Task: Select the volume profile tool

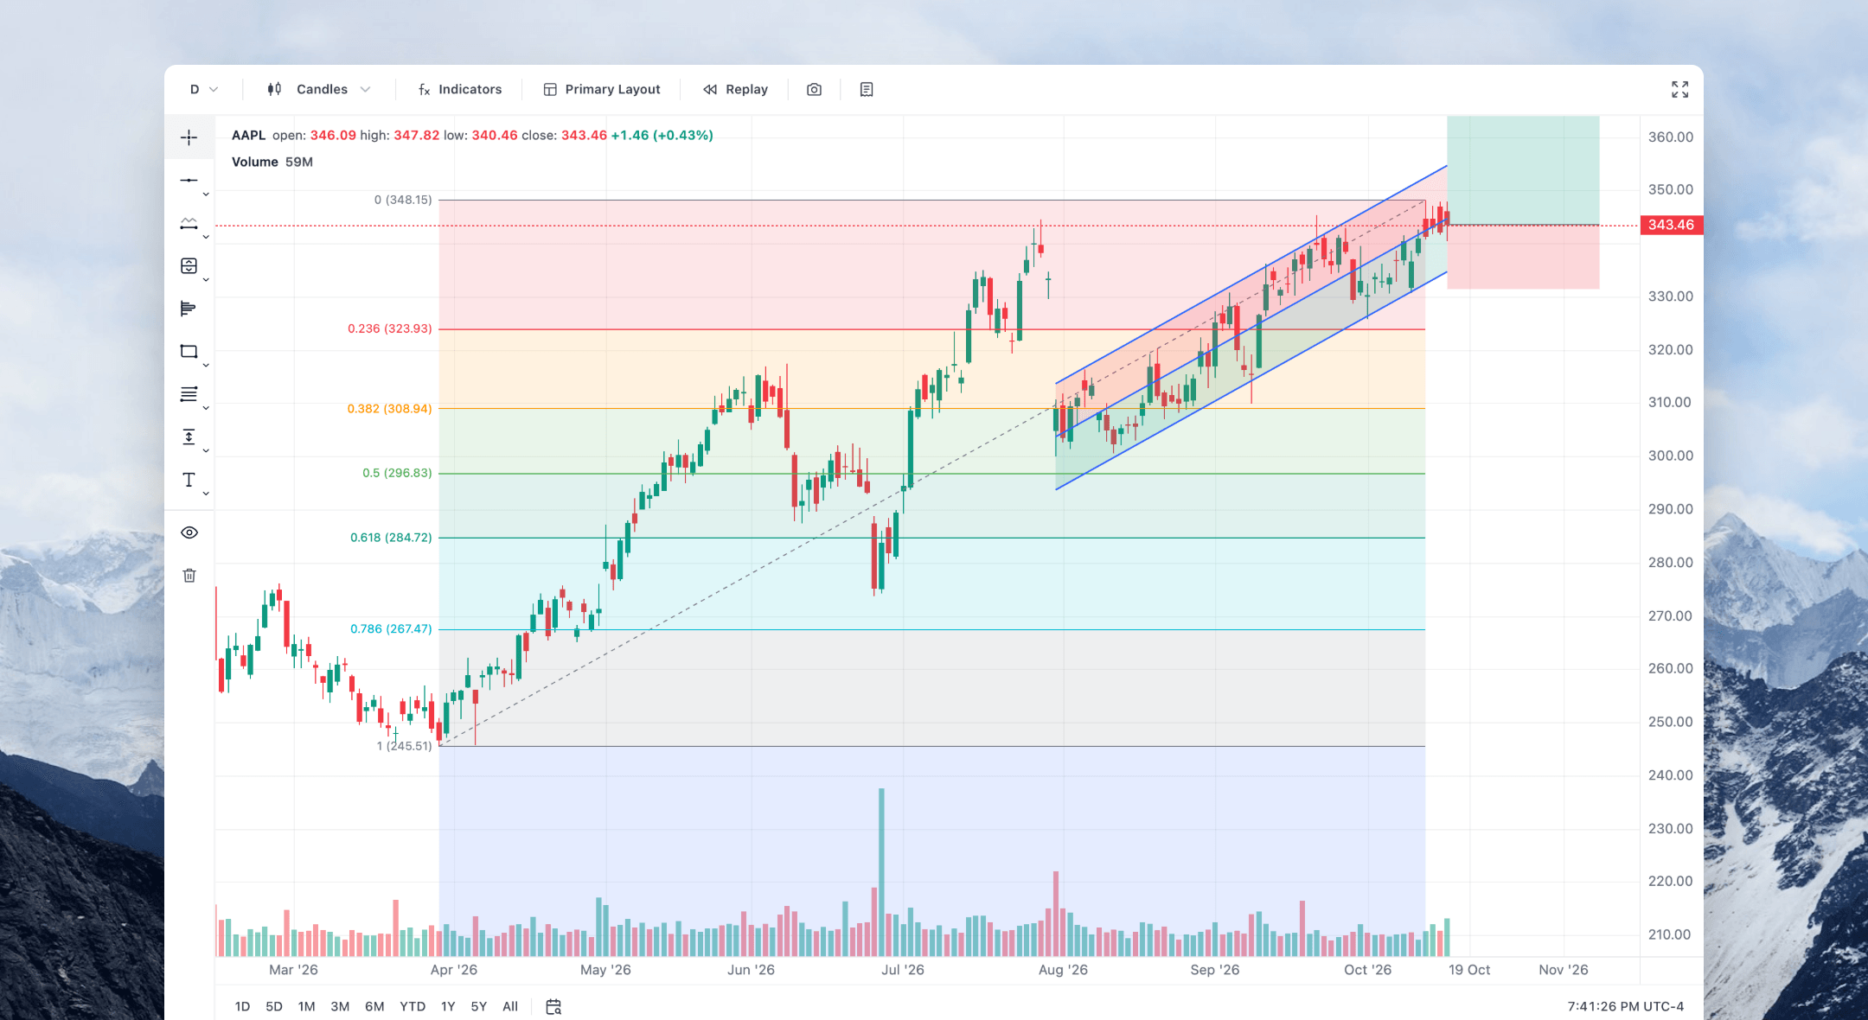Action: point(189,309)
